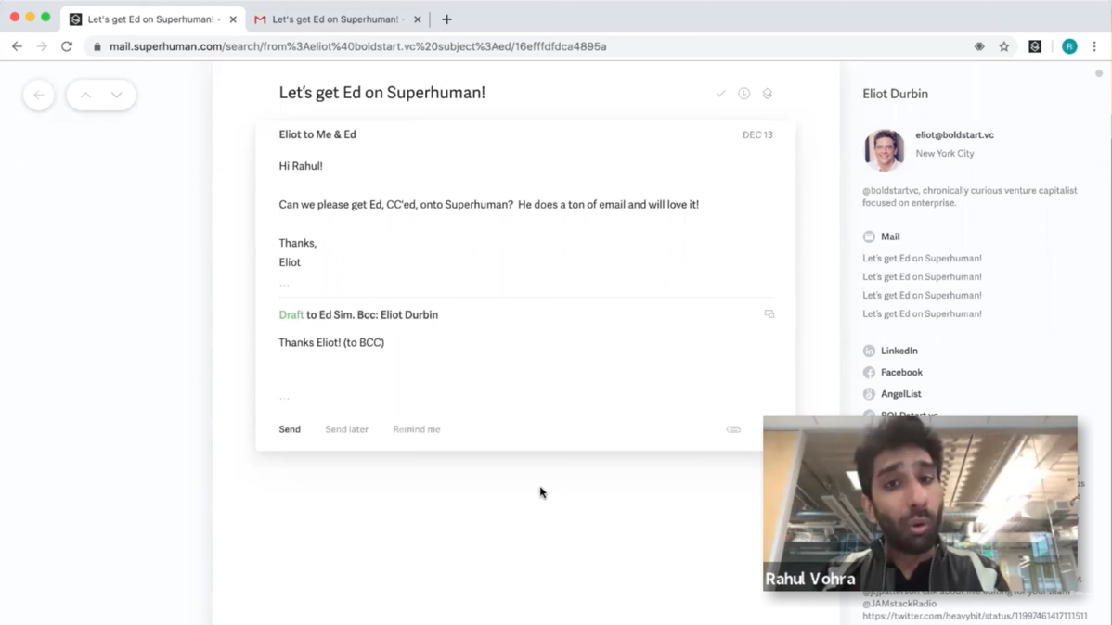Click the Mail icon in contact sidebar

pyautogui.click(x=869, y=236)
